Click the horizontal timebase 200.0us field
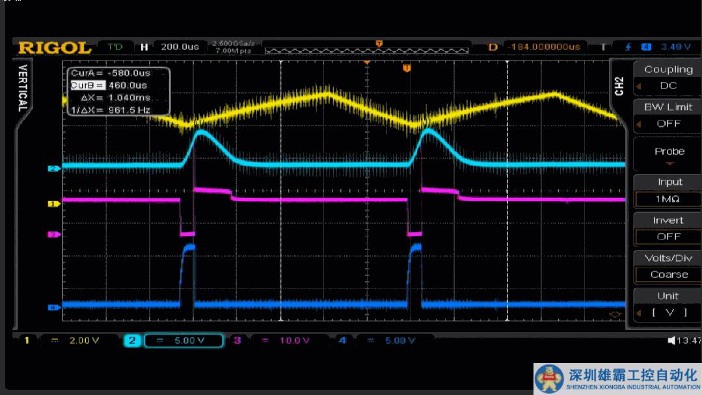 (180, 47)
